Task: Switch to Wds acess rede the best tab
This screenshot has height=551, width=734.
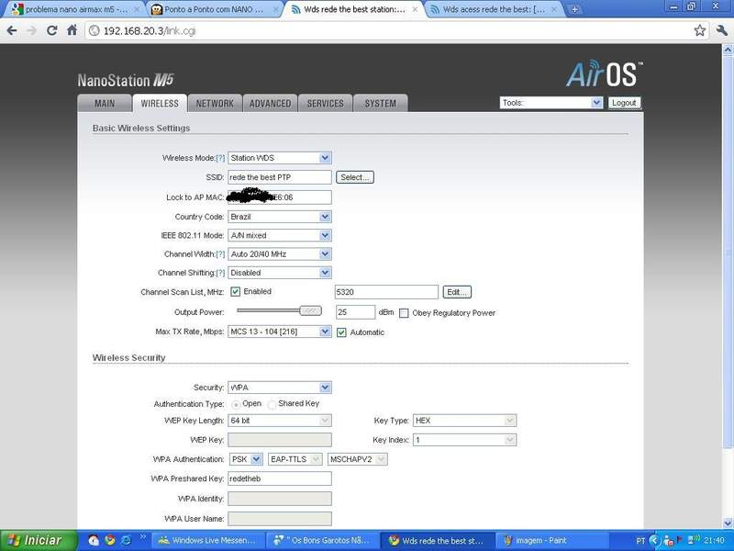Action: 495,9
